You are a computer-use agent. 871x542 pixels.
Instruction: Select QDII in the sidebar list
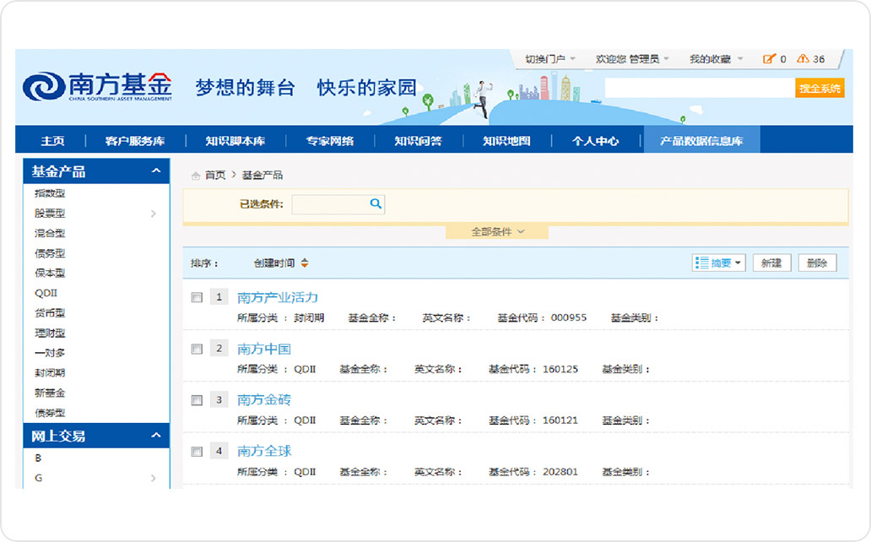pos(46,293)
